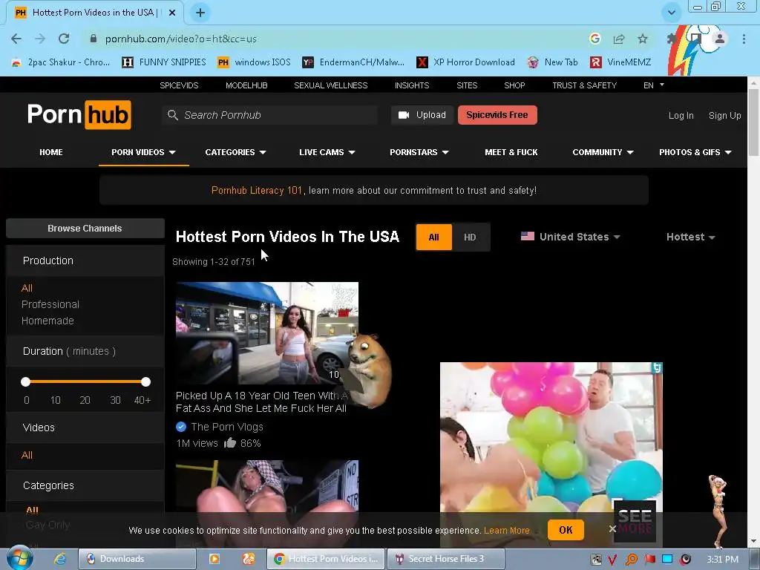The image size is (760, 570).
Task: Select All under Production filter
Action: [x=27, y=288]
